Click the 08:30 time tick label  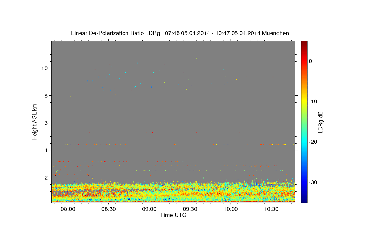pyautogui.click(x=108, y=209)
